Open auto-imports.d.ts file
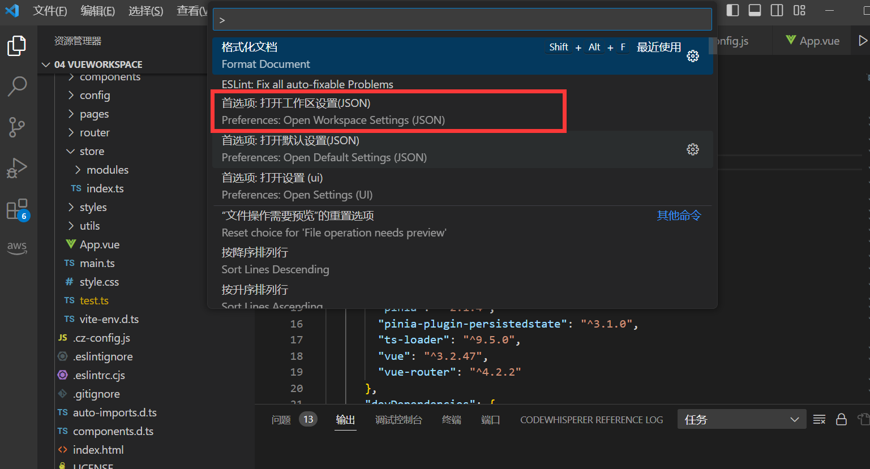The width and height of the screenshot is (870, 469). pos(114,412)
